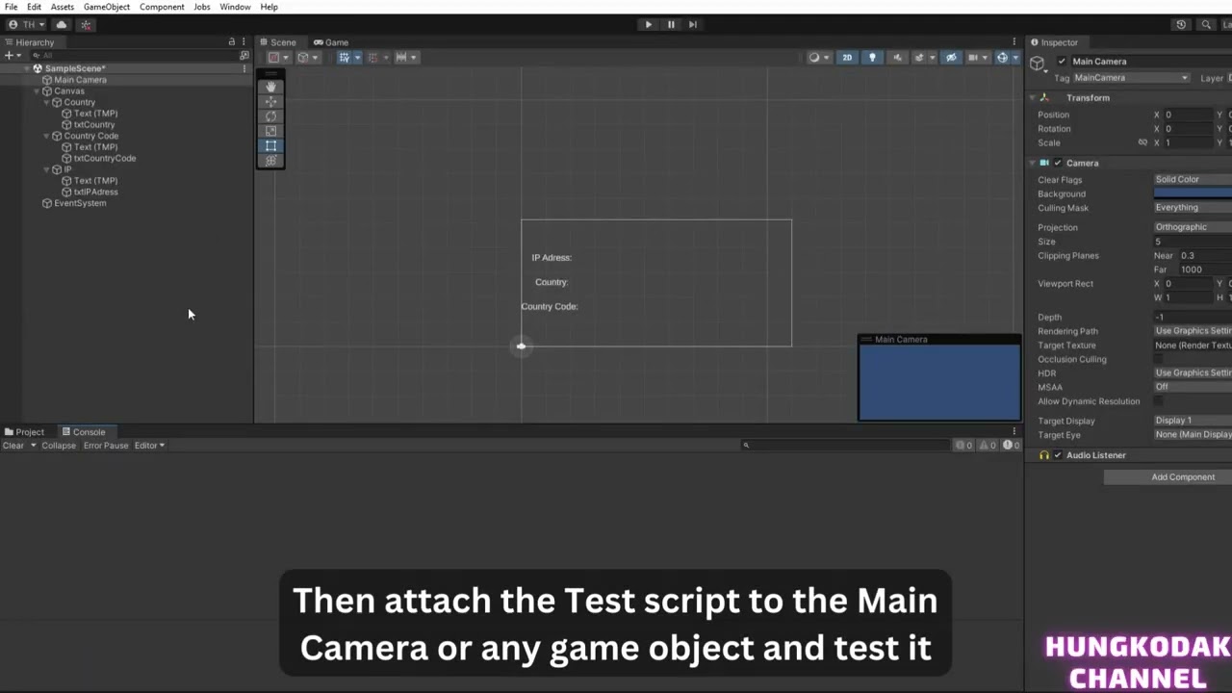Toggle console errors counter
The image size is (1232, 693).
pyautogui.click(x=1012, y=445)
